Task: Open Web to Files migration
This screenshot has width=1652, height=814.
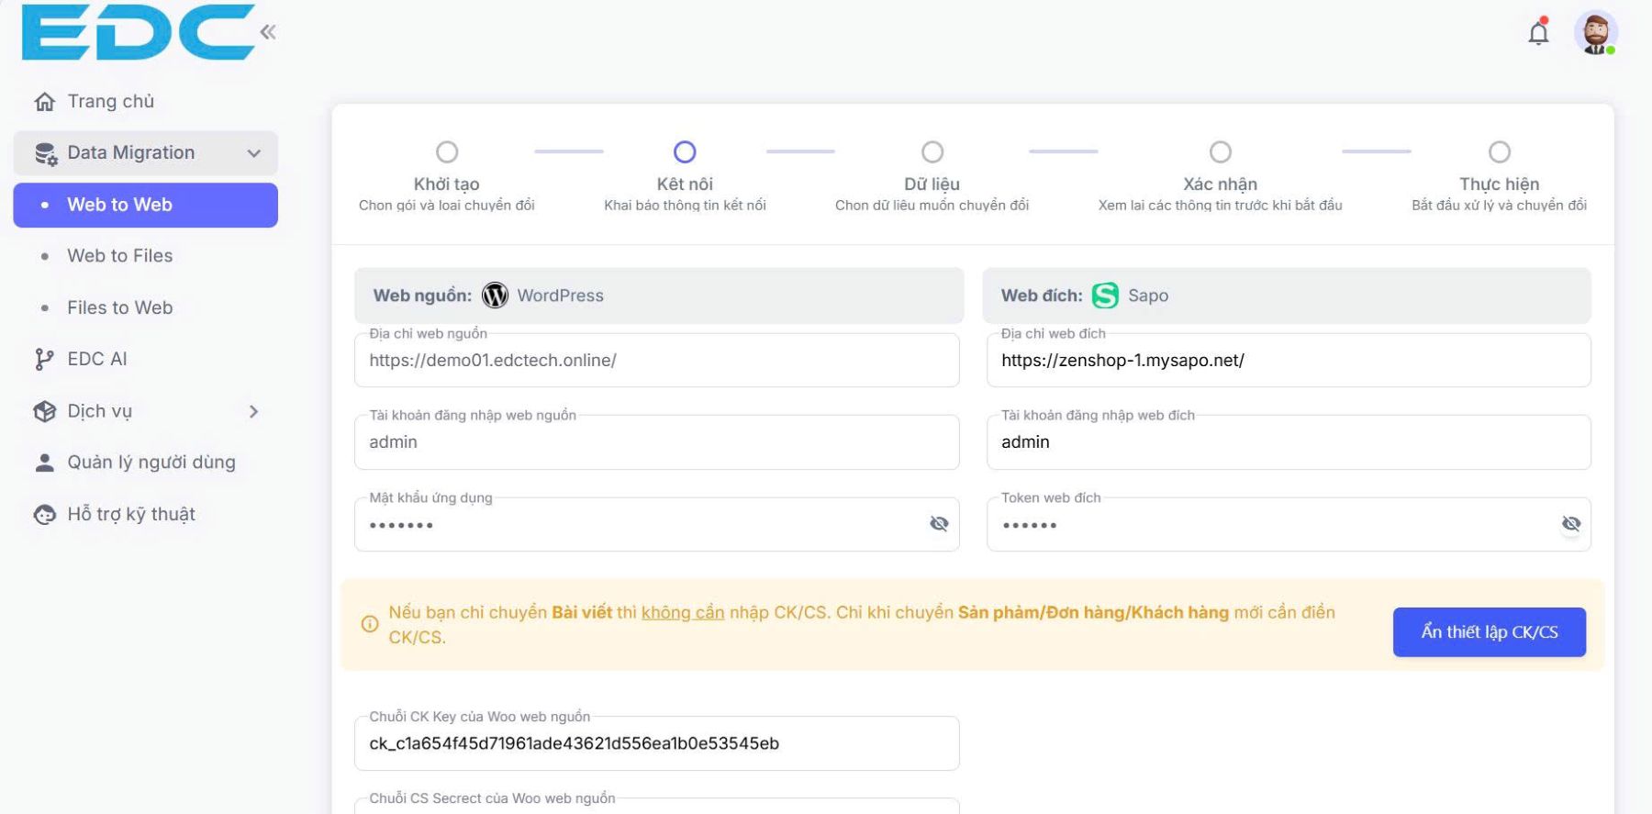Action: [119, 256]
